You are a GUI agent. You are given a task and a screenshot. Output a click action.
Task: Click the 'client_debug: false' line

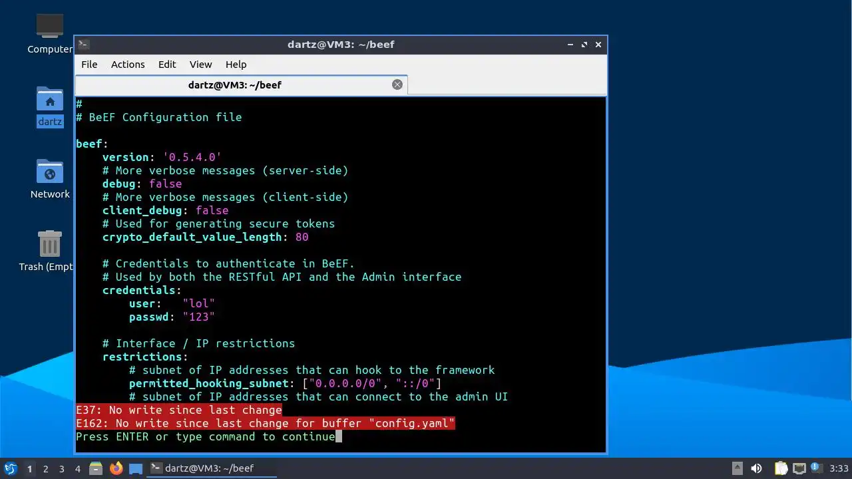click(165, 210)
